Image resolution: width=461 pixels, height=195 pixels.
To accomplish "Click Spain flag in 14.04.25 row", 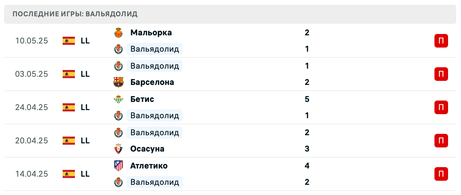I will (x=69, y=174).
